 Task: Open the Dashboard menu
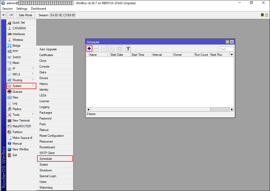point(38,9)
